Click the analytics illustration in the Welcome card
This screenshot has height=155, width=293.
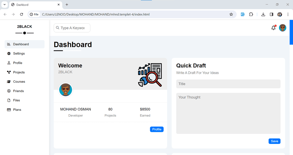click(x=150, y=75)
